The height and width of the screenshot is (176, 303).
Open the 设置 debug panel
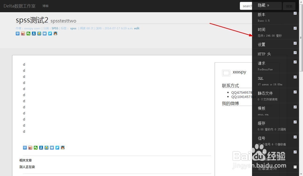pyautogui.click(x=261, y=45)
